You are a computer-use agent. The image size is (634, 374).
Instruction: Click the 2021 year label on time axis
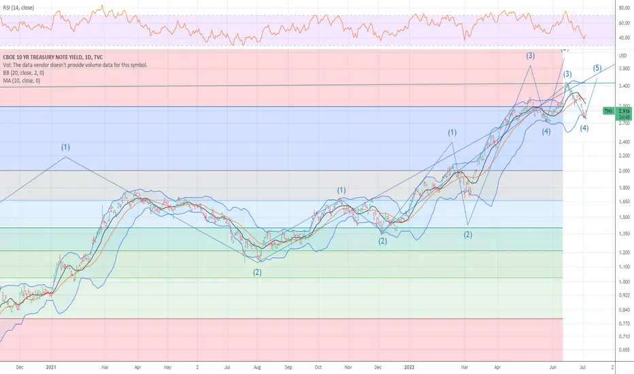pyautogui.click(x=51, y=367)
